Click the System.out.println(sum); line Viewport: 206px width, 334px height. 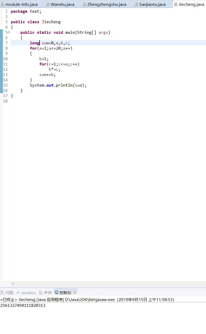[x=58, y=85]
